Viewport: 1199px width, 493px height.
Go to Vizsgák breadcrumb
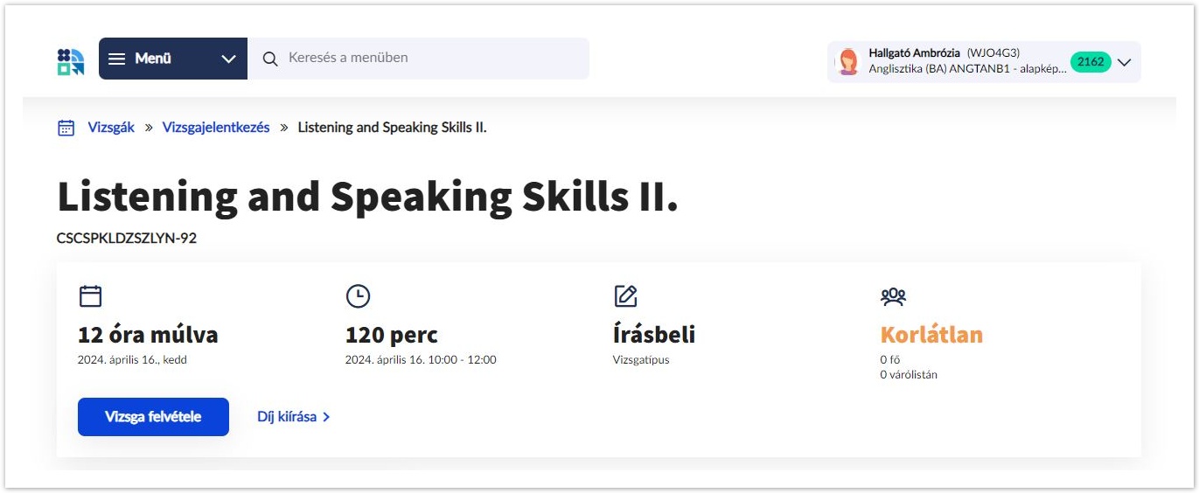111,128
